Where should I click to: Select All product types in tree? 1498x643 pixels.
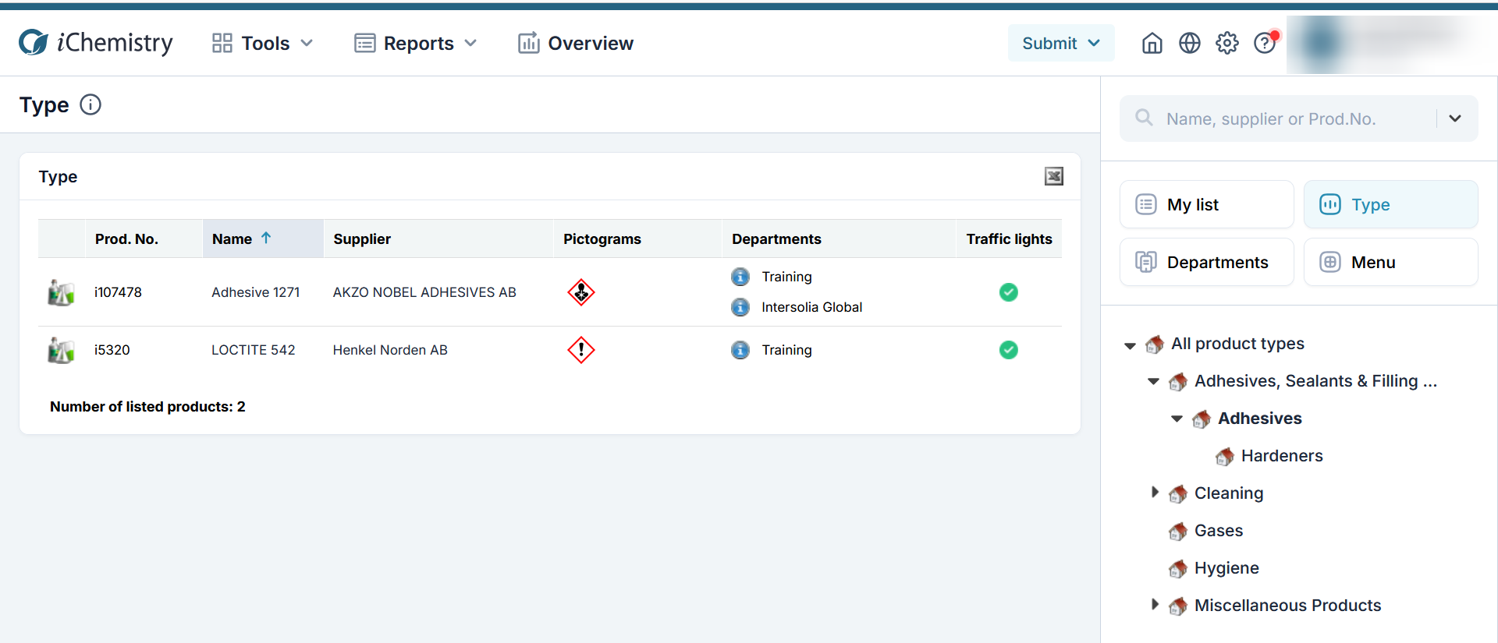(x=1237, y=344)
